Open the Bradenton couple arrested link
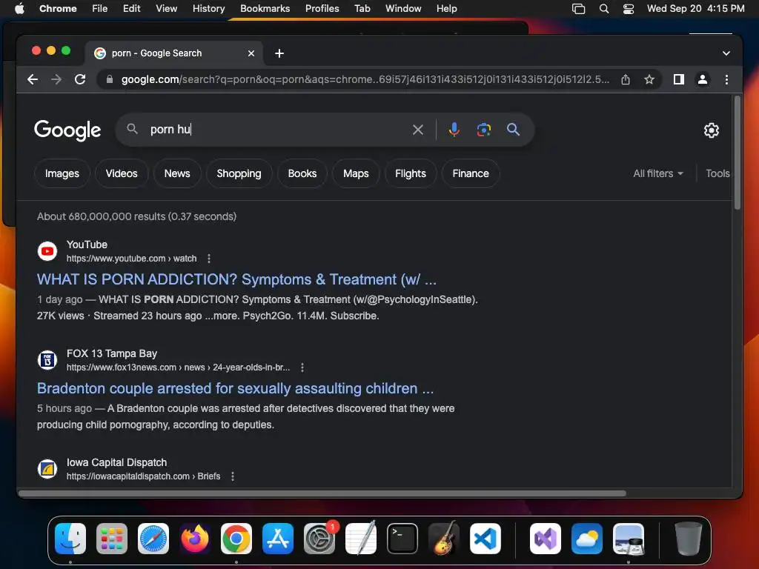This screenshot has width=759, height=569. click(235, 388)
